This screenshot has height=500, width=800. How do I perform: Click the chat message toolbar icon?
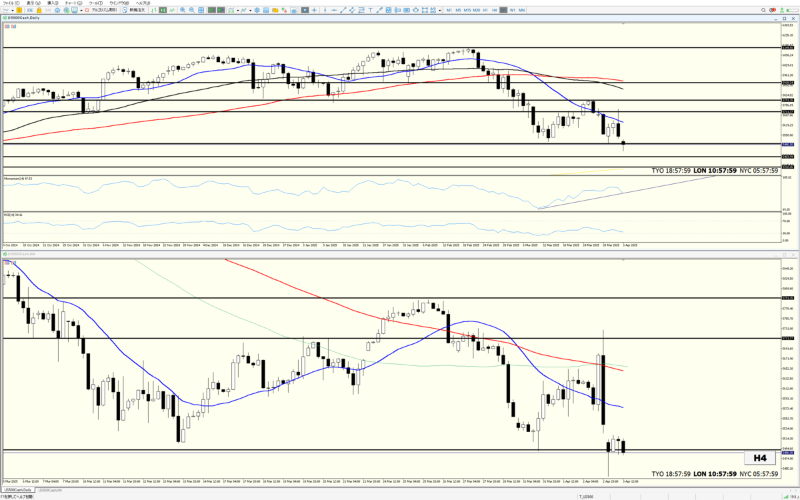point(74,10)
